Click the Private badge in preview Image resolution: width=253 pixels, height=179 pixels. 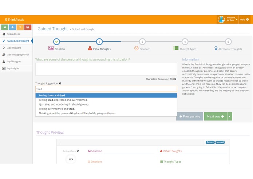[x=210, y=142]
